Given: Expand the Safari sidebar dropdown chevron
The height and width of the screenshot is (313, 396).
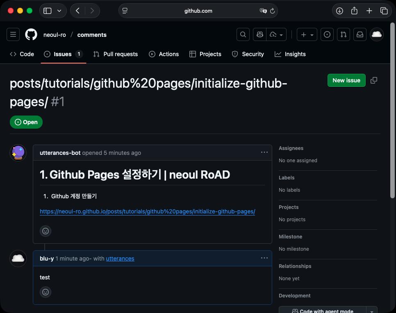Looking at the screenshot, I should (x=59, y=11).
